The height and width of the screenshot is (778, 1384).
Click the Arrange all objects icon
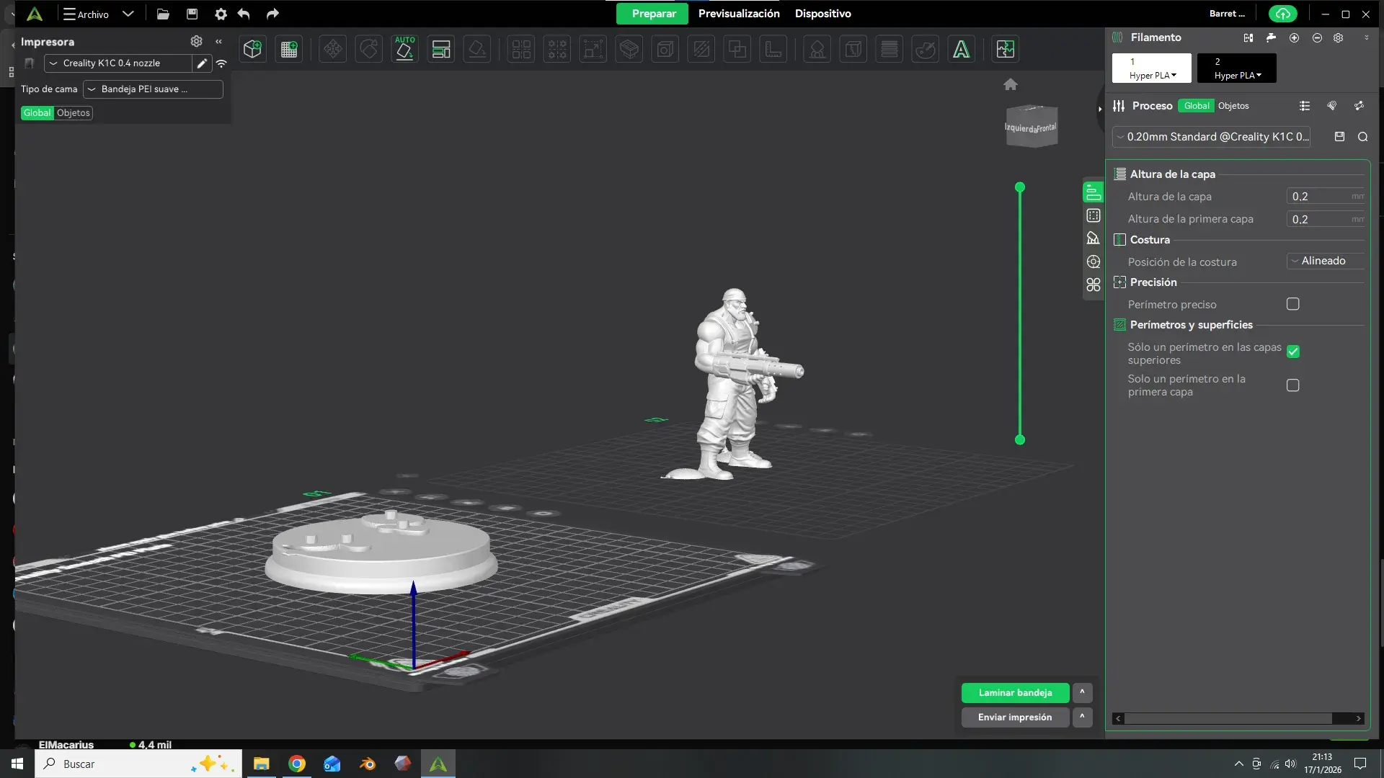coord(440,49)
